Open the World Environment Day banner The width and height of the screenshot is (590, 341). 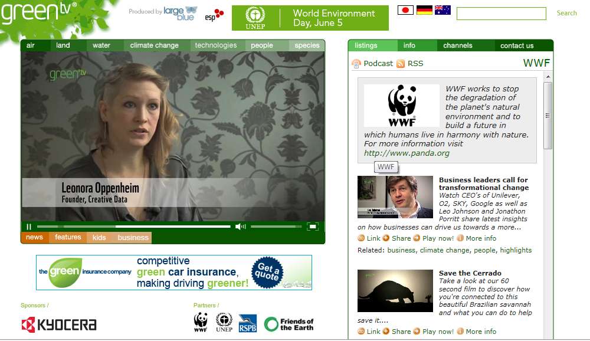(310, 18)
